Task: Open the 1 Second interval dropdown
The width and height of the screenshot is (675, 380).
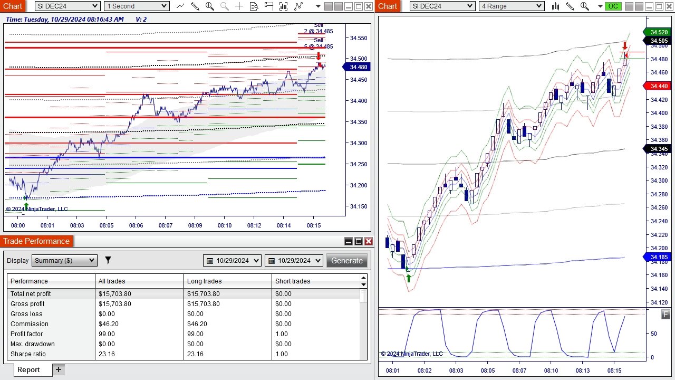Action: pos(137,6)
